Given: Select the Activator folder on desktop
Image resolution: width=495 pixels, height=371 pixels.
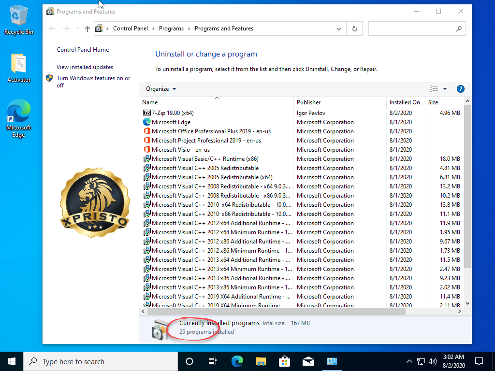Looking at the screenshot, I should point(19,68).
